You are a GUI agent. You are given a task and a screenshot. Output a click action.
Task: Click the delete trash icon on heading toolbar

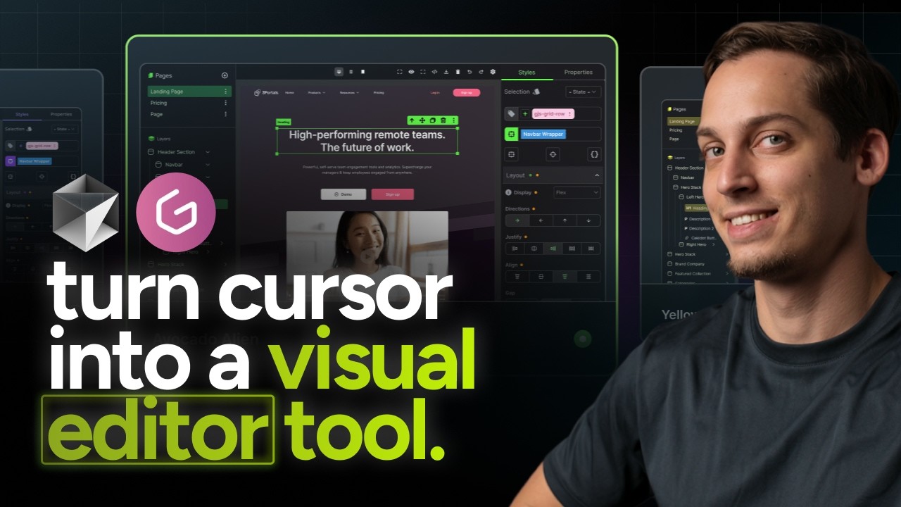pos(443,120)
